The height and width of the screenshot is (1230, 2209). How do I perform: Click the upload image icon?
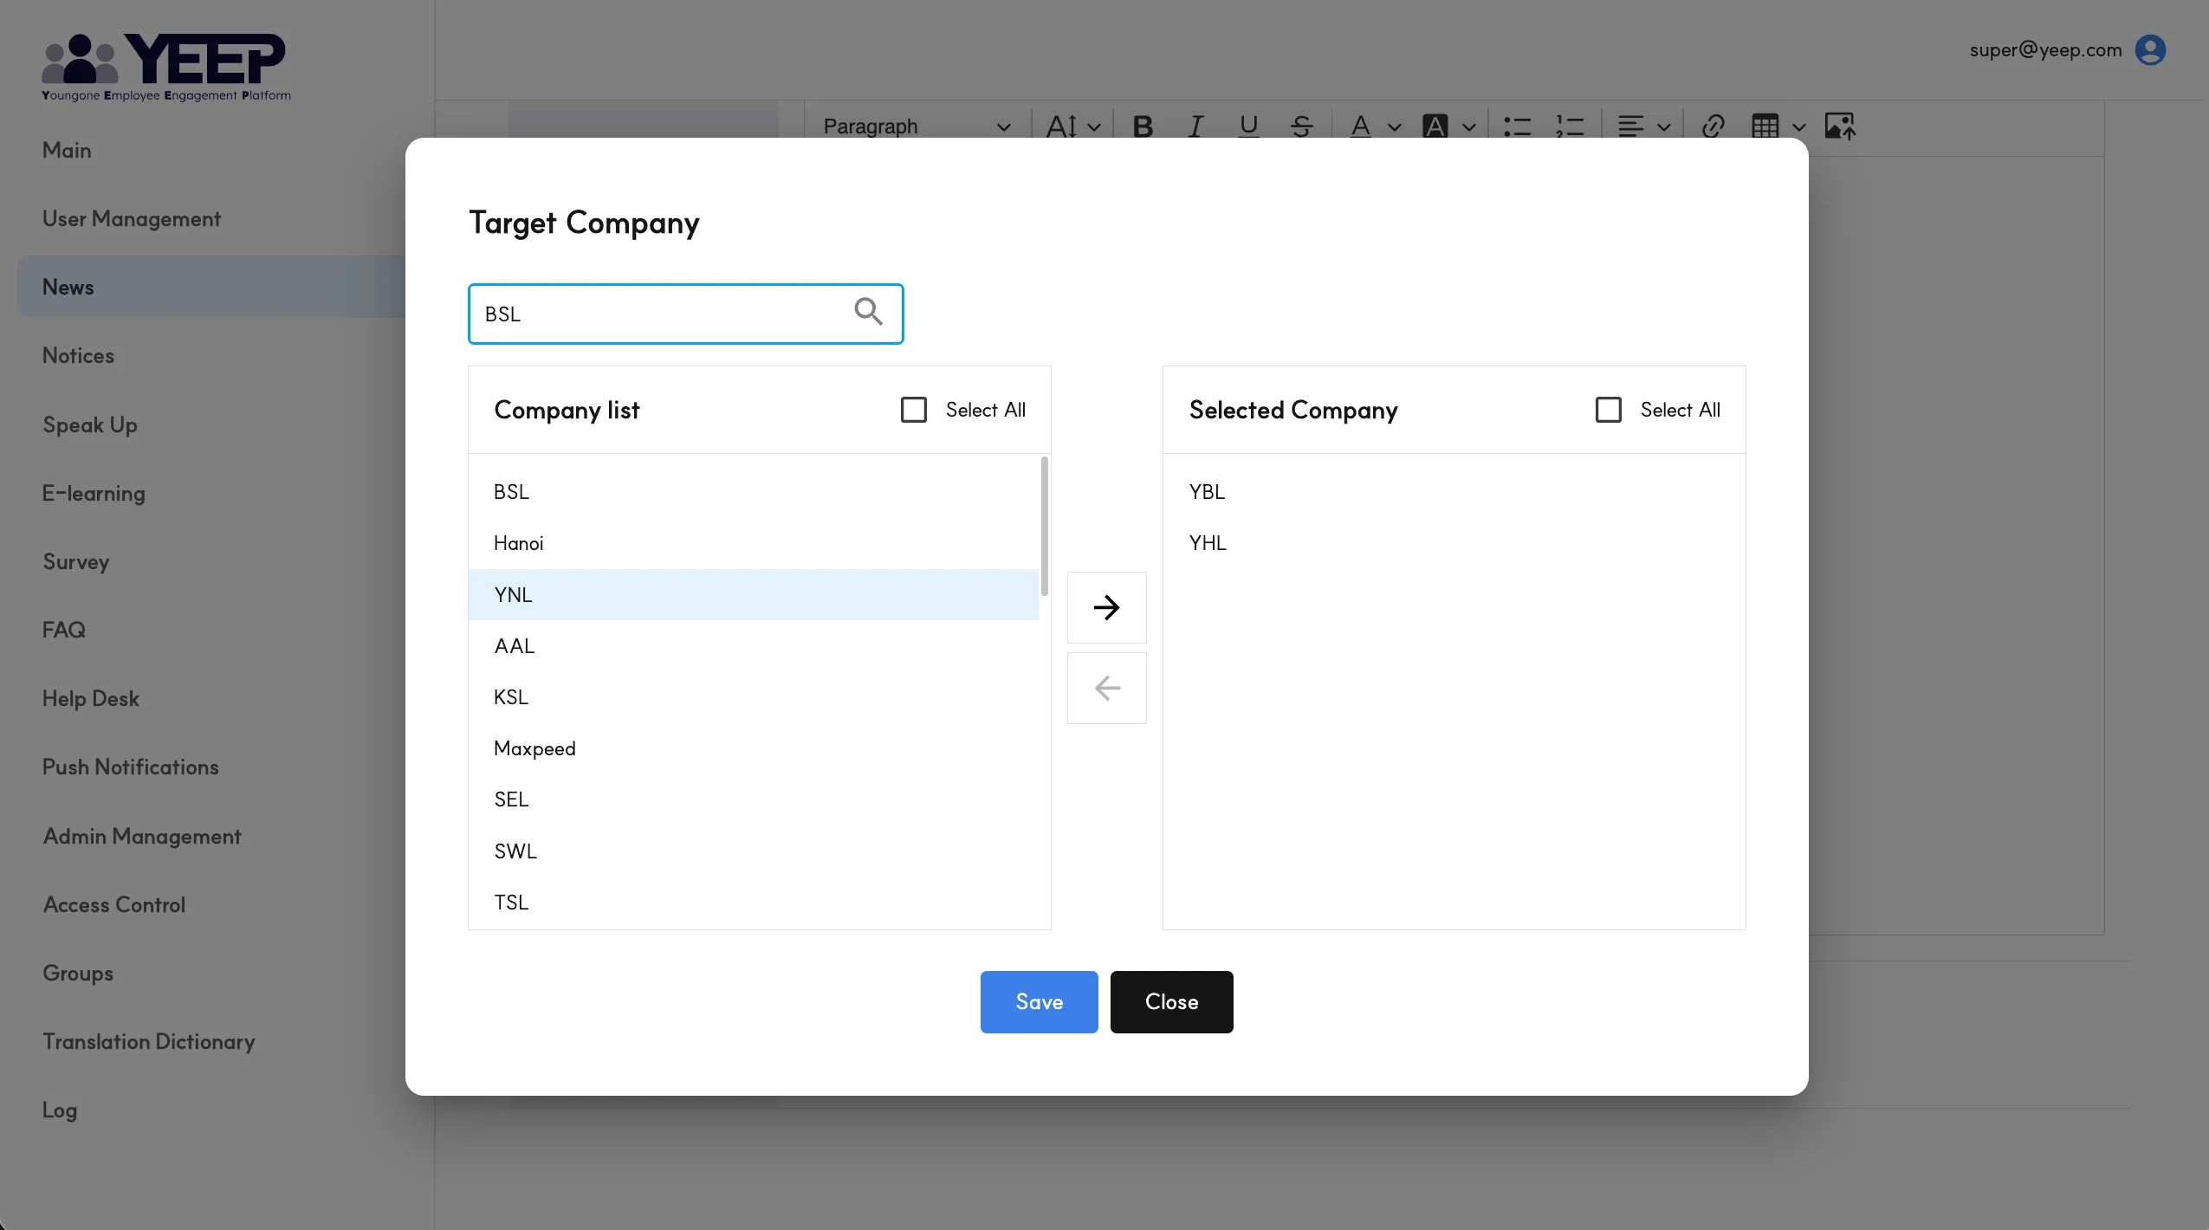(1839, 126)
